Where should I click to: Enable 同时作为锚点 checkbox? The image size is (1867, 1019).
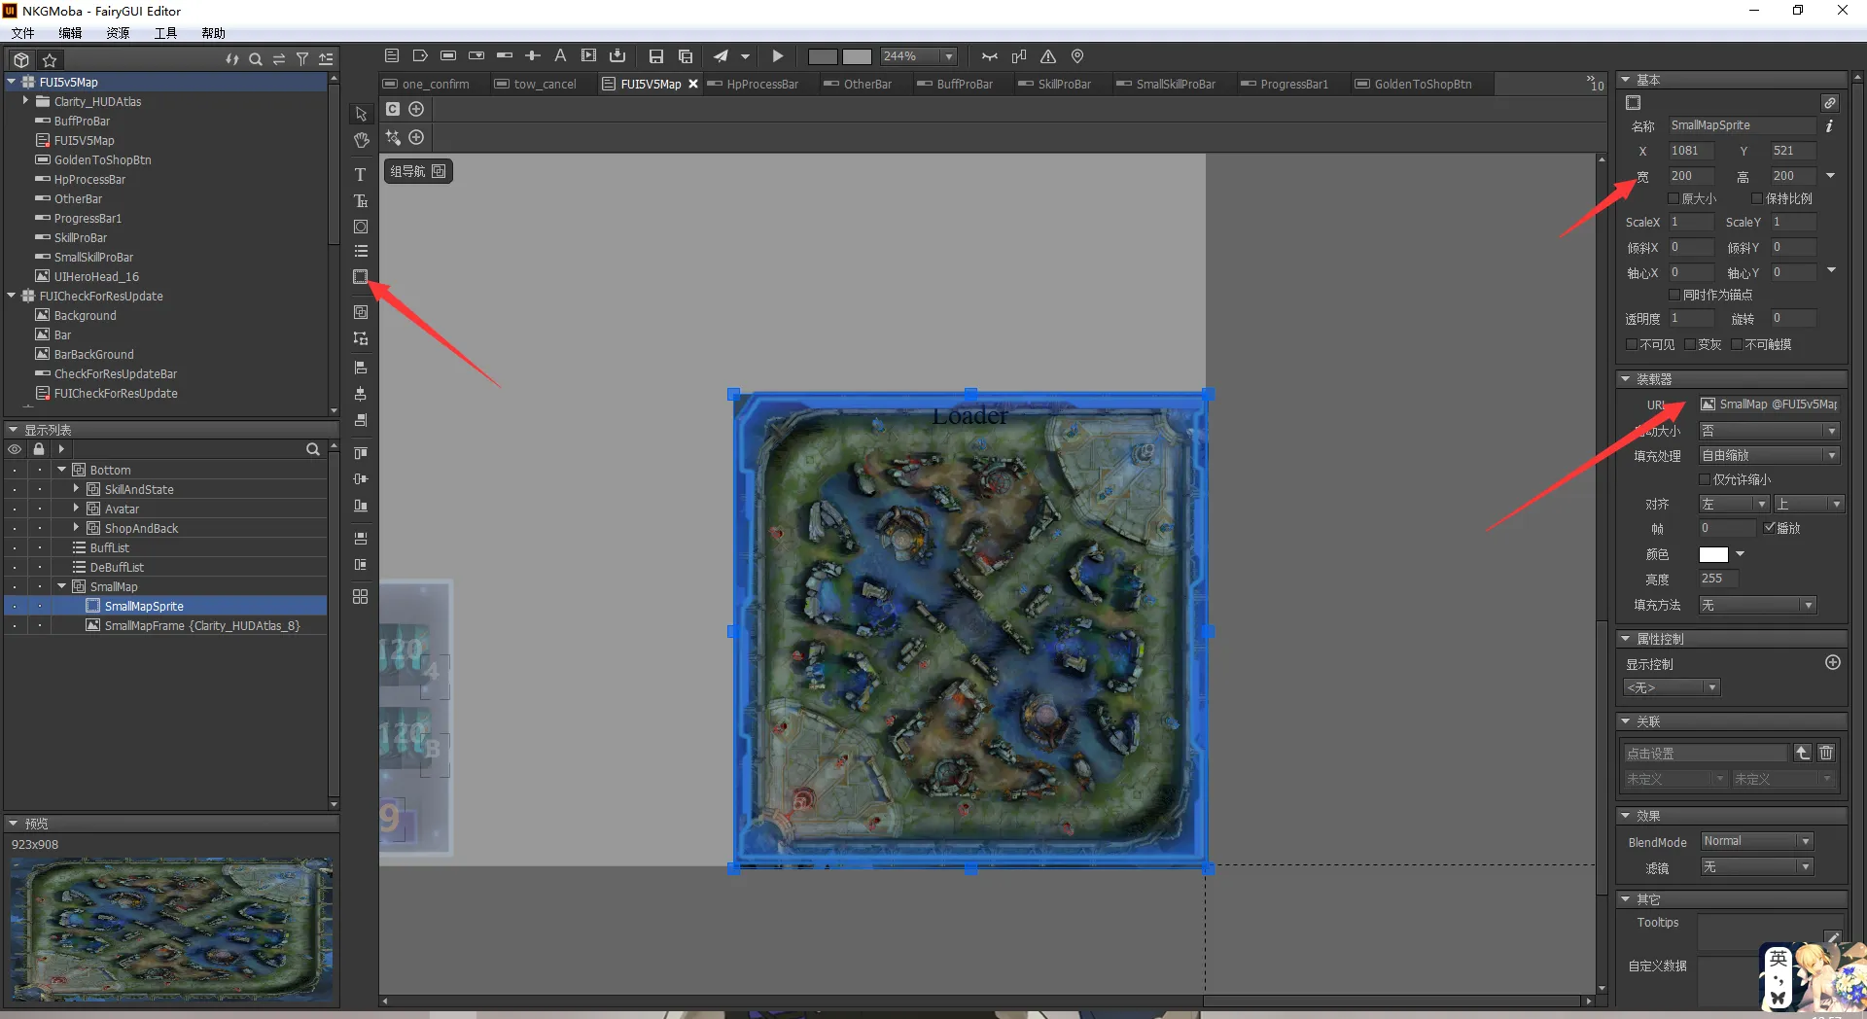pos(1674,295)
